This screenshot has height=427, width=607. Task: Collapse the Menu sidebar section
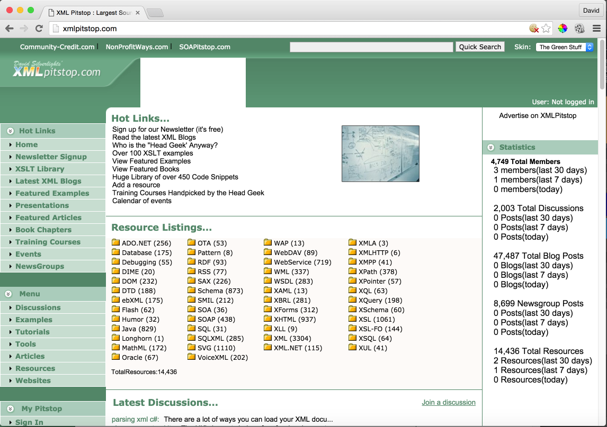(x=8, y=294)
